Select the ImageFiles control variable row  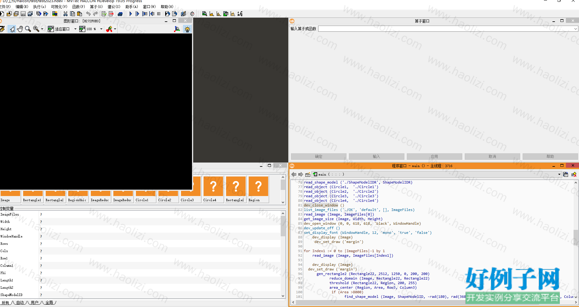(x=140, y=214)
